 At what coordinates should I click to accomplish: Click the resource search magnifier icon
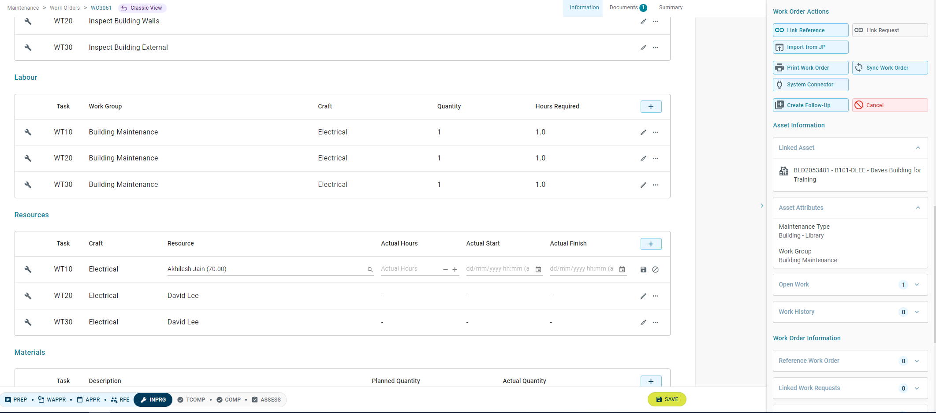click(370, 269)
